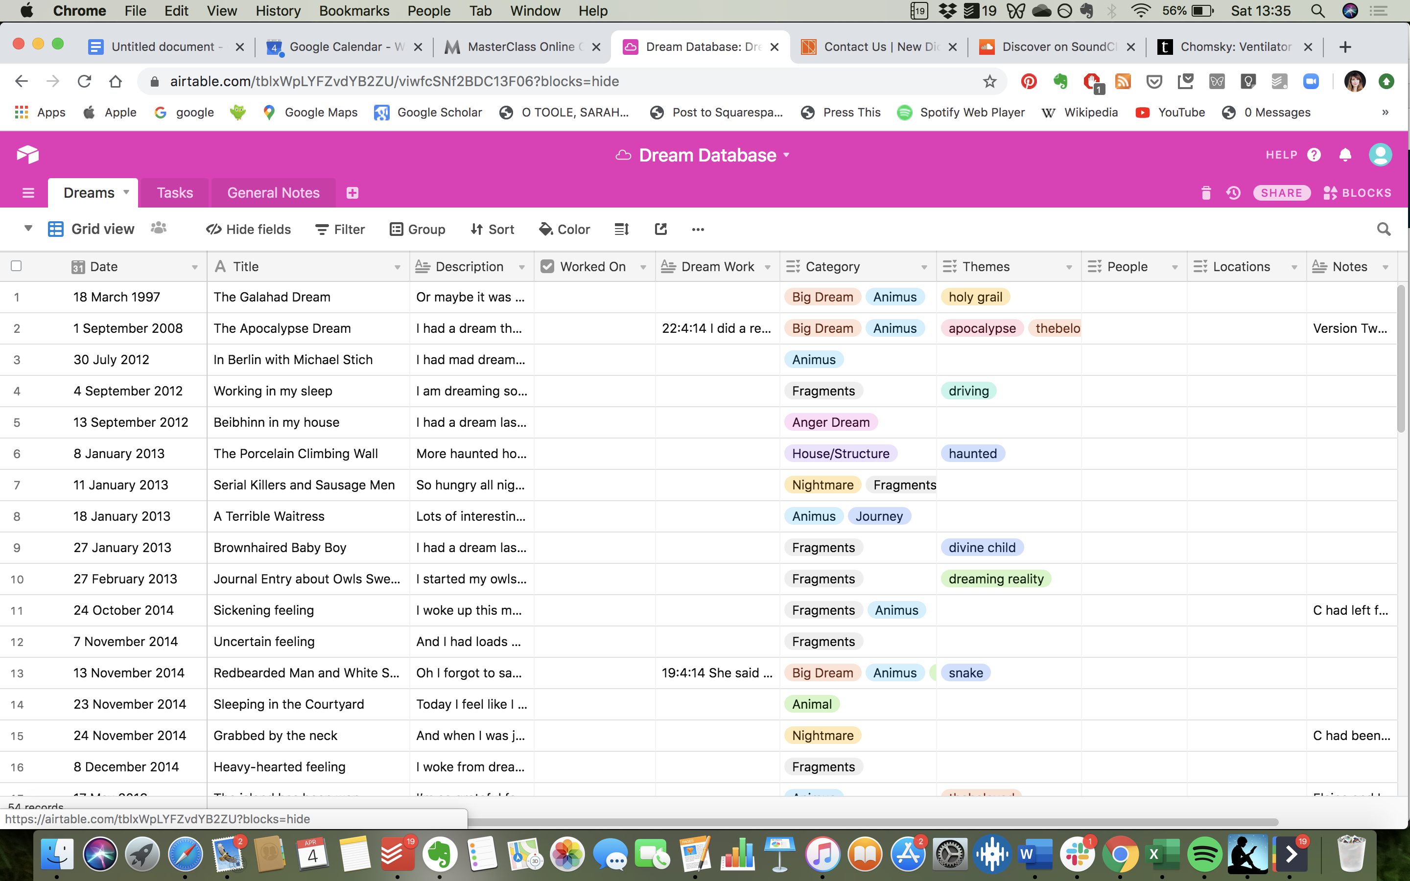Open Worked On column dropdown arrow
This screenshot has width=1410, height=881.
pos(643,267)
